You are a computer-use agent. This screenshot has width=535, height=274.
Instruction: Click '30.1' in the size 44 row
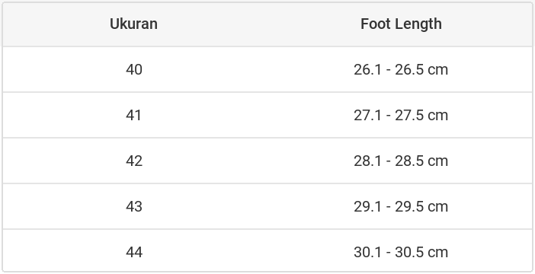coord(367,252)
